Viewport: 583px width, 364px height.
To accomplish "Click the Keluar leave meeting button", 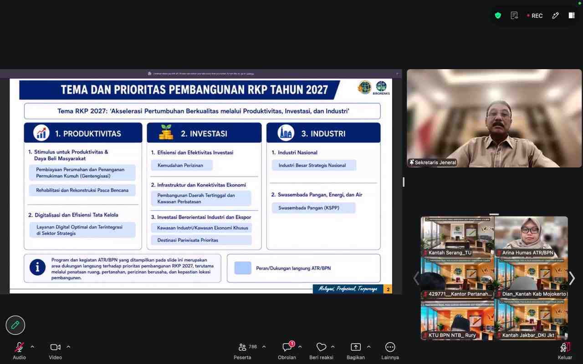I will [565, 351].
